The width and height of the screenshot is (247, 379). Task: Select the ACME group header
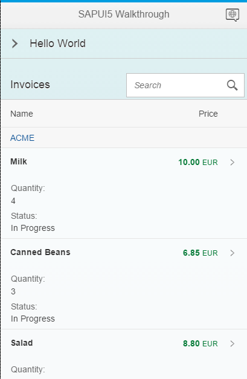coord(22,138)
